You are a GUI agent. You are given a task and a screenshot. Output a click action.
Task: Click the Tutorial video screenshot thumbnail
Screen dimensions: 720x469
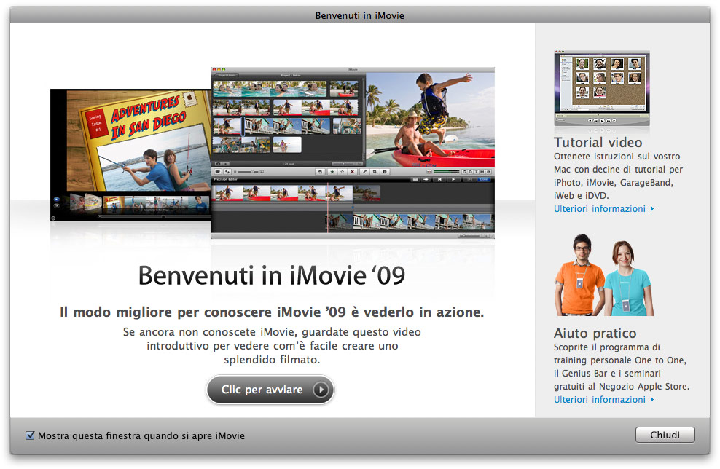tap(602, 89)
